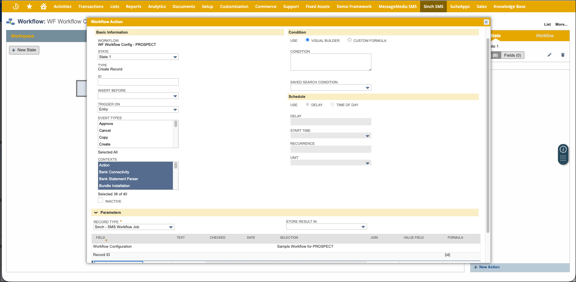Image resolution: width=576 pixels, height=282 pixels.
Task: Open the Lists menu
Action: coord(115,6)
